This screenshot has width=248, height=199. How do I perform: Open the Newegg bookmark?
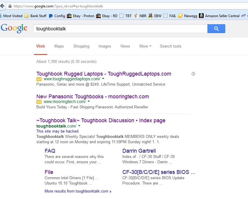pos(188,16)
